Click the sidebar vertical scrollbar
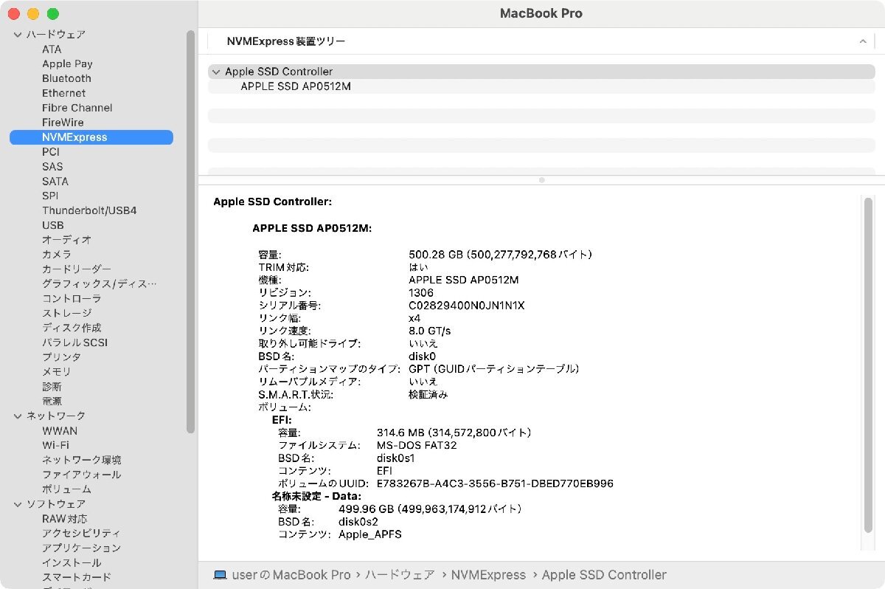 click(x=191, y=230)
